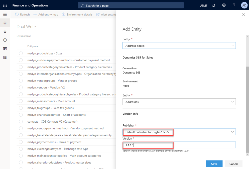Click Refresh in the toolbar

(x=22, y=14)
